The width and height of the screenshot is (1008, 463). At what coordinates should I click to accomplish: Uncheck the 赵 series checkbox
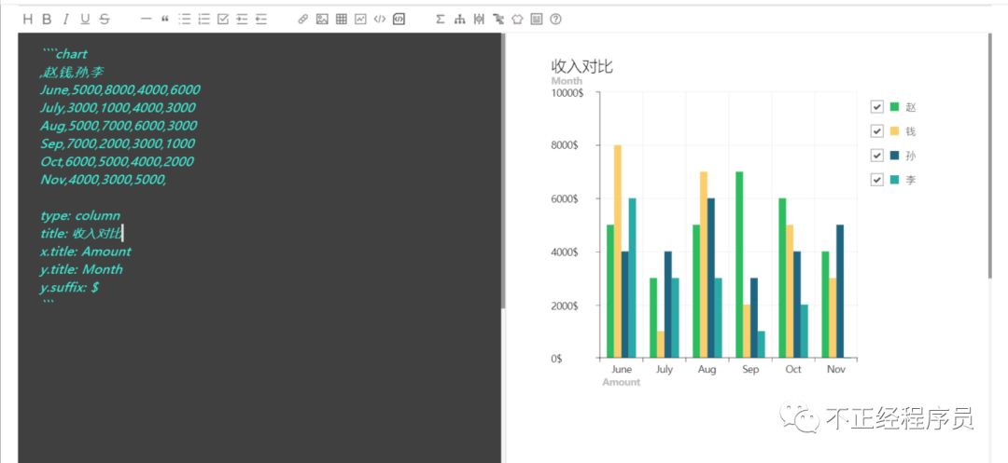(876, 106)
